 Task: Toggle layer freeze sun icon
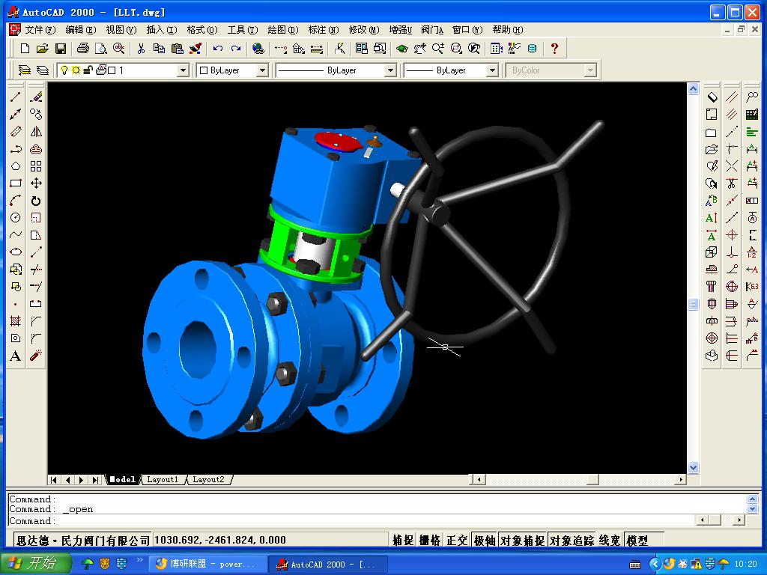pyautogui.click(x=76, y=70)
